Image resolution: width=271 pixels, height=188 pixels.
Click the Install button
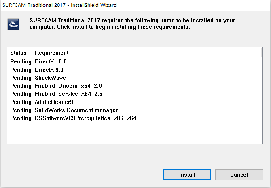187,175
